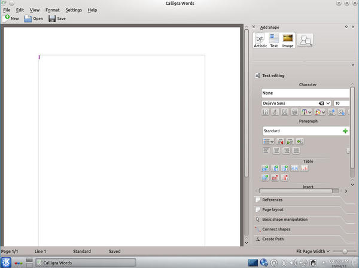Click the None character style box
Screen dimensions: 359x268
tap(305, 93)
